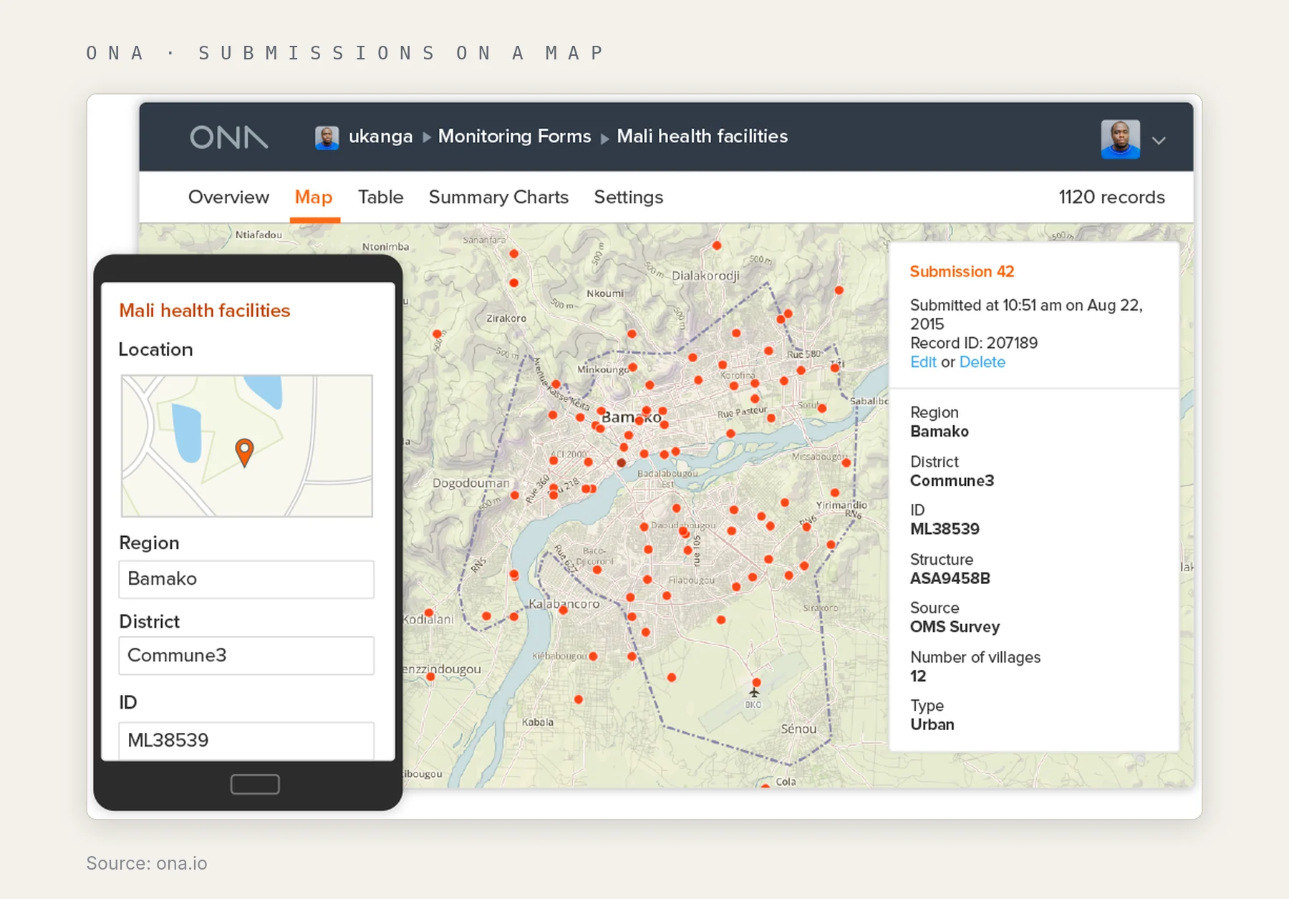Click the airport plane icon near BKO

pyautogui.click(x=754, y=692)
